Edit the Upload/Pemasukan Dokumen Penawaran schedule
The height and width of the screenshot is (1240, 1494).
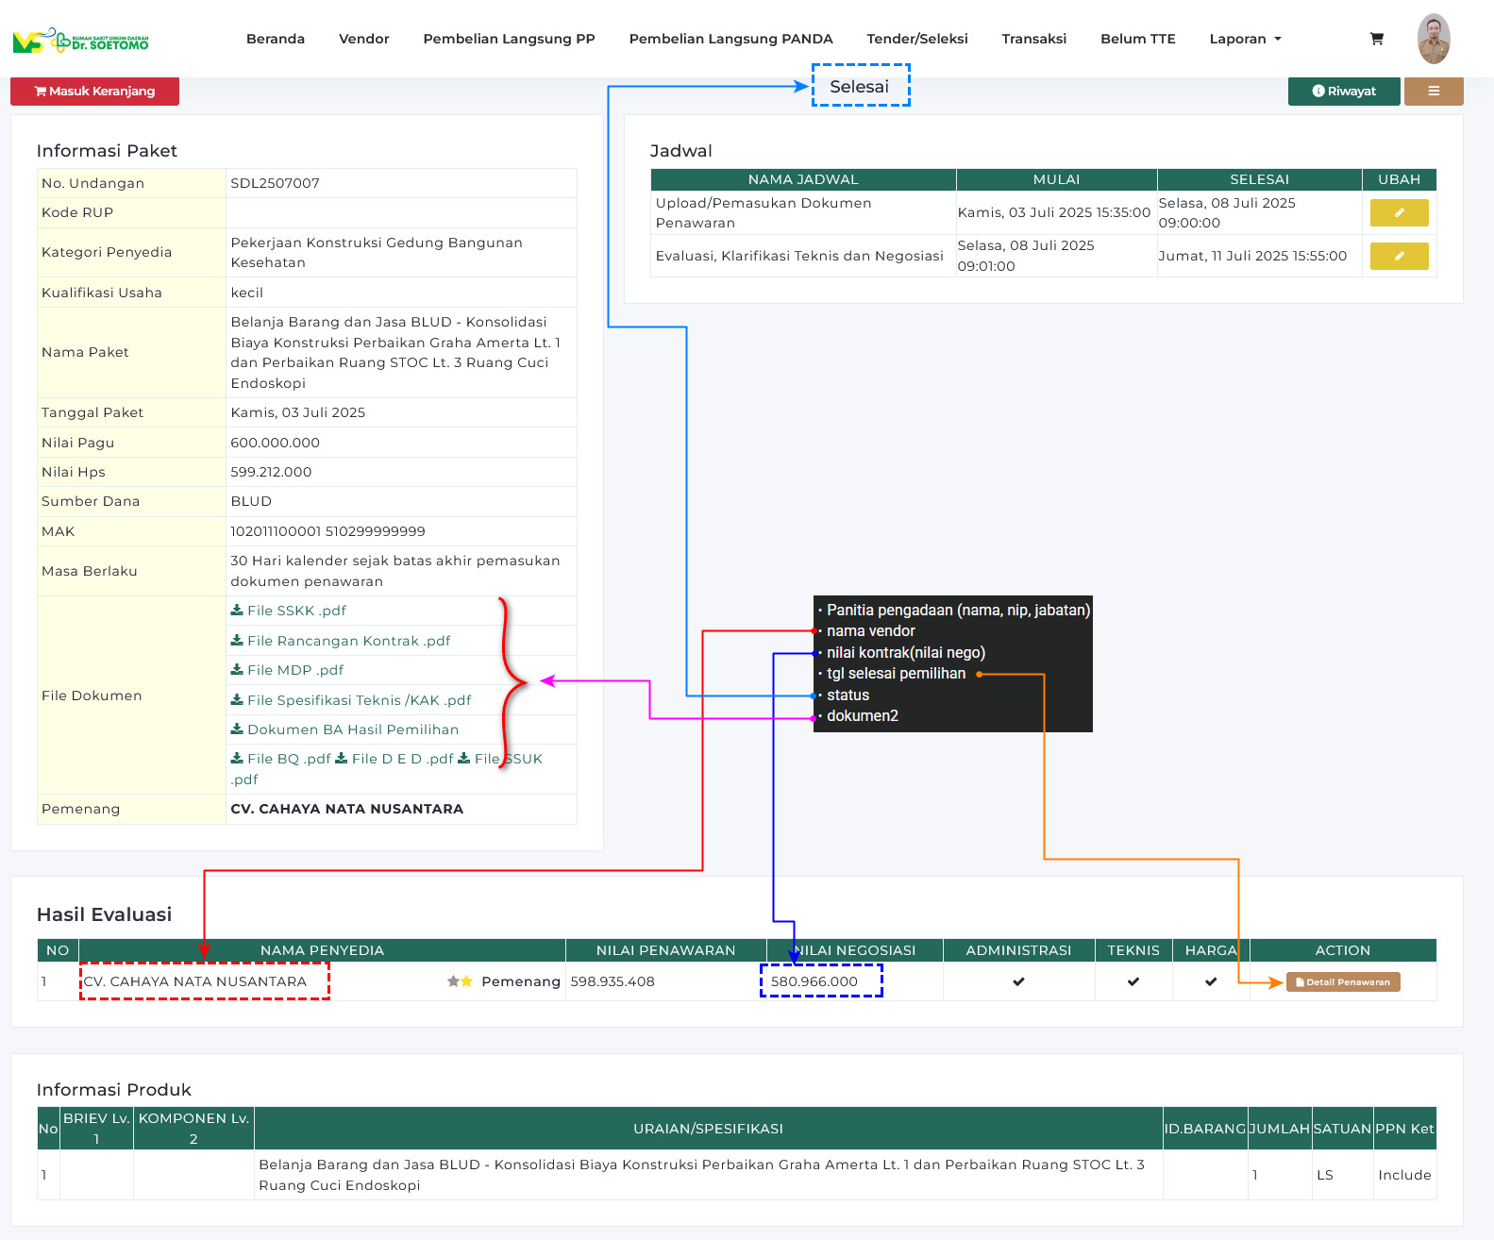coord(1398,213)
